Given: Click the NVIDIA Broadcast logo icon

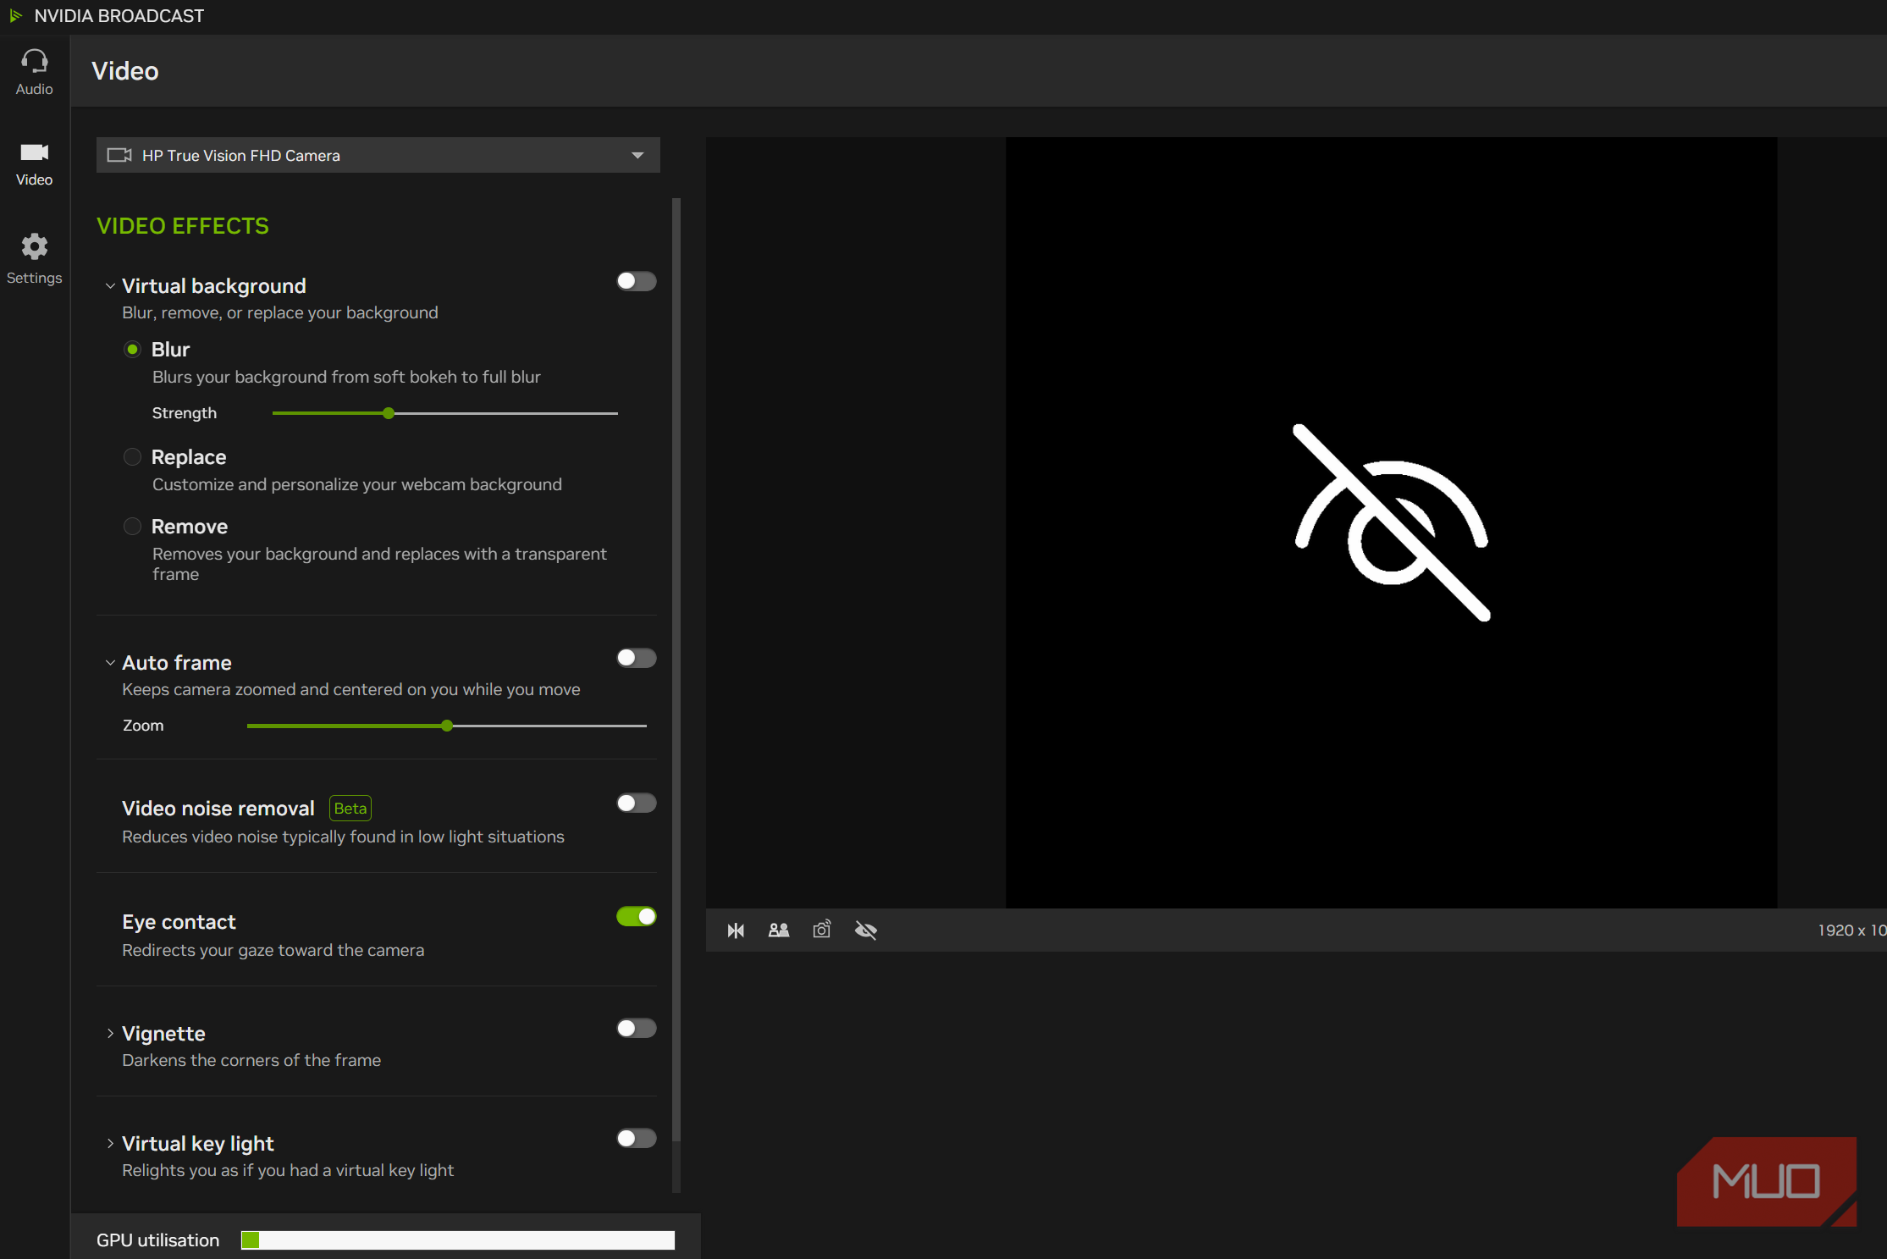Looking at the screenshot, I should coord(15,15).
